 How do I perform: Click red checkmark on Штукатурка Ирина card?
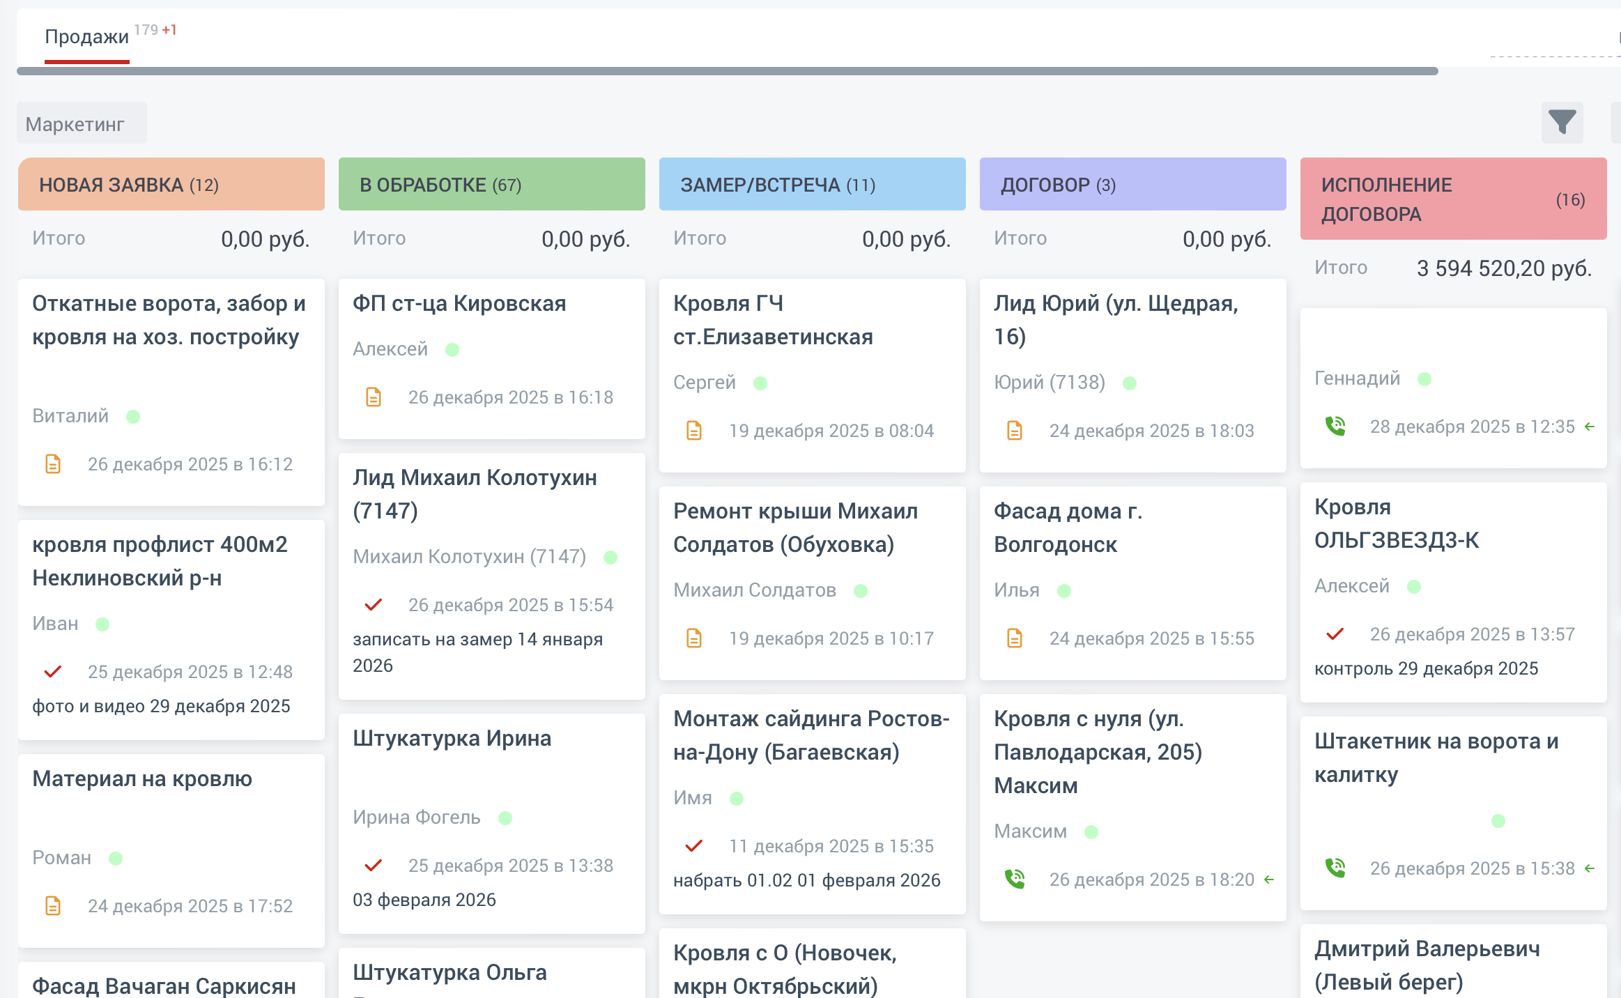pyautogui.click(x=374, y=865)
